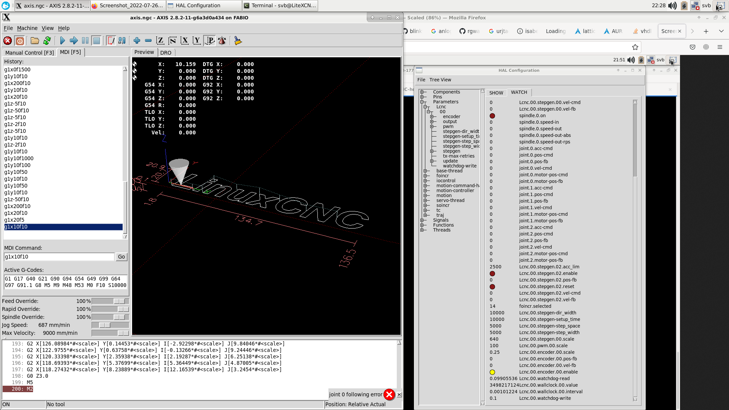The image size is (729, 410).
Task: Stop program execution
Action: coord(96,41)
